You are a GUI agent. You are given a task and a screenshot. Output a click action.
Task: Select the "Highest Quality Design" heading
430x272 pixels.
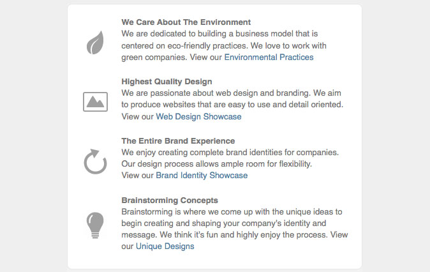pos(167,82)
